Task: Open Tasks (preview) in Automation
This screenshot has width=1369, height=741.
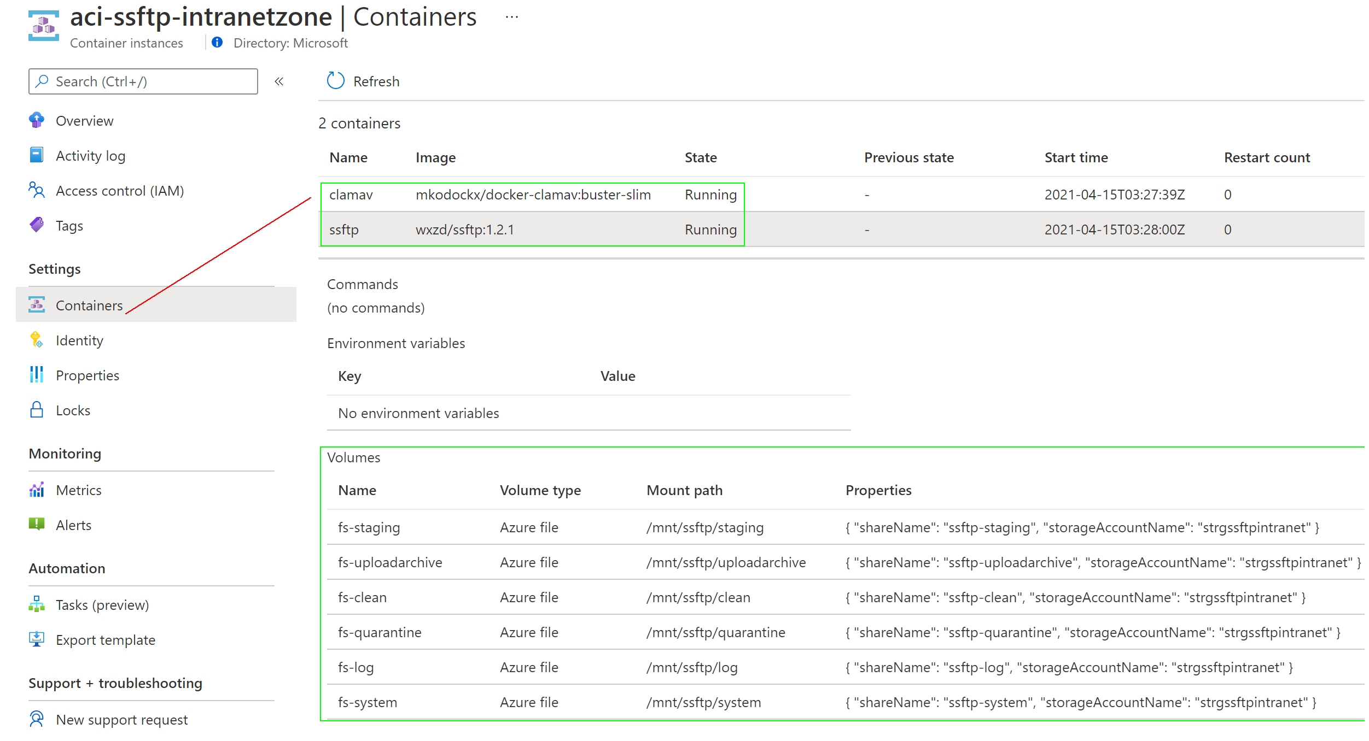Action: (x=102, y=605)
